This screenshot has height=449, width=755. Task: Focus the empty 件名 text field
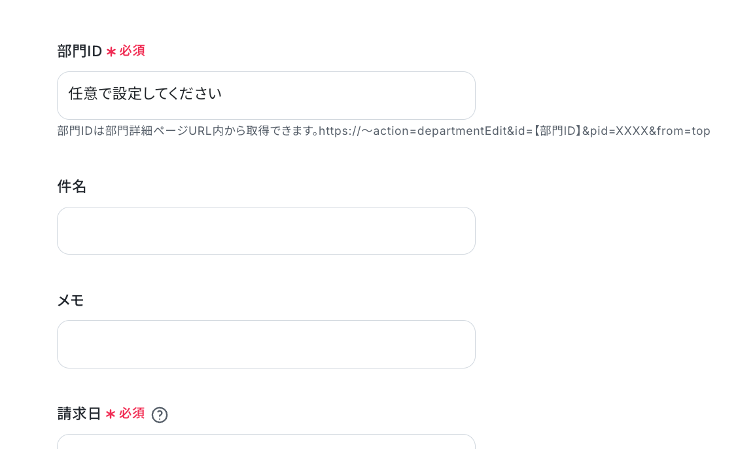pyautogui.click(x=266, y=231)
